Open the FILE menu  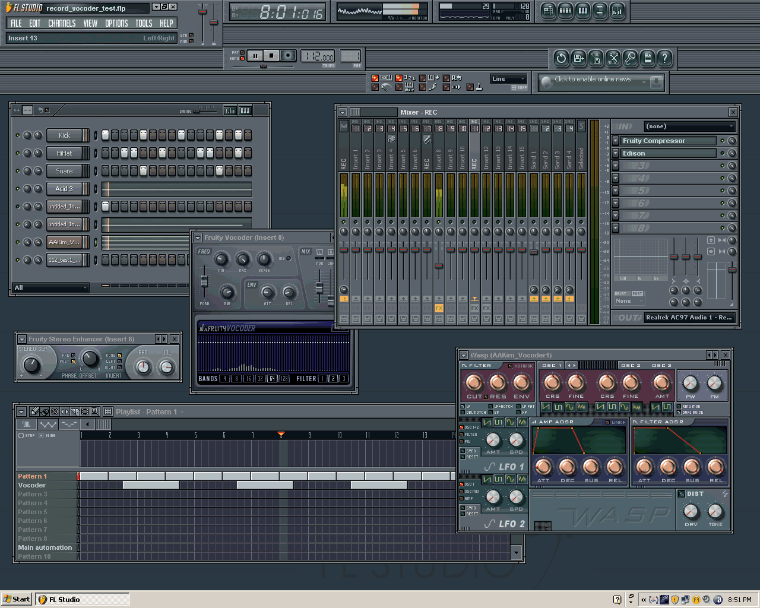coord(16,23)
